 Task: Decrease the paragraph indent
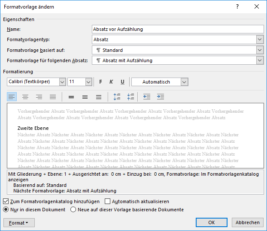click(x=147, y=97)
